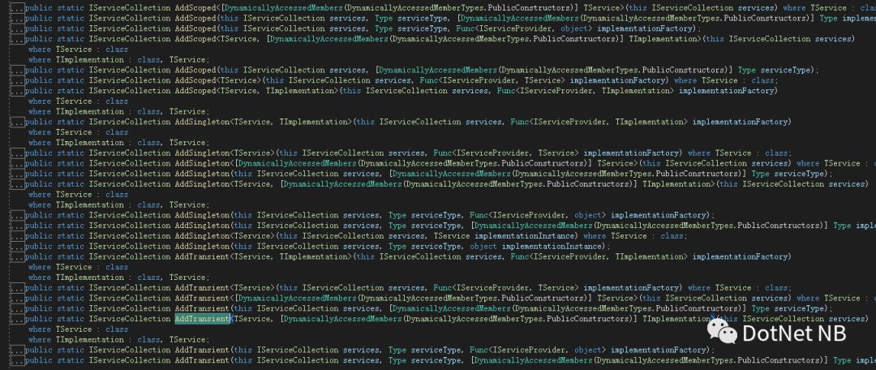Click 'where TService : class' below highlighted AddTransient
The image size is (876, 370).
point(78,329)
